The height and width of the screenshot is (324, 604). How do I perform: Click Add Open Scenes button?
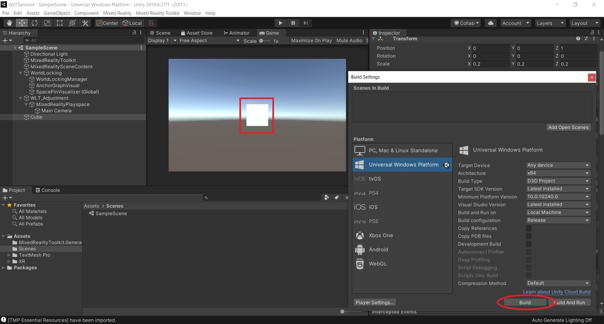pos(568,127)
